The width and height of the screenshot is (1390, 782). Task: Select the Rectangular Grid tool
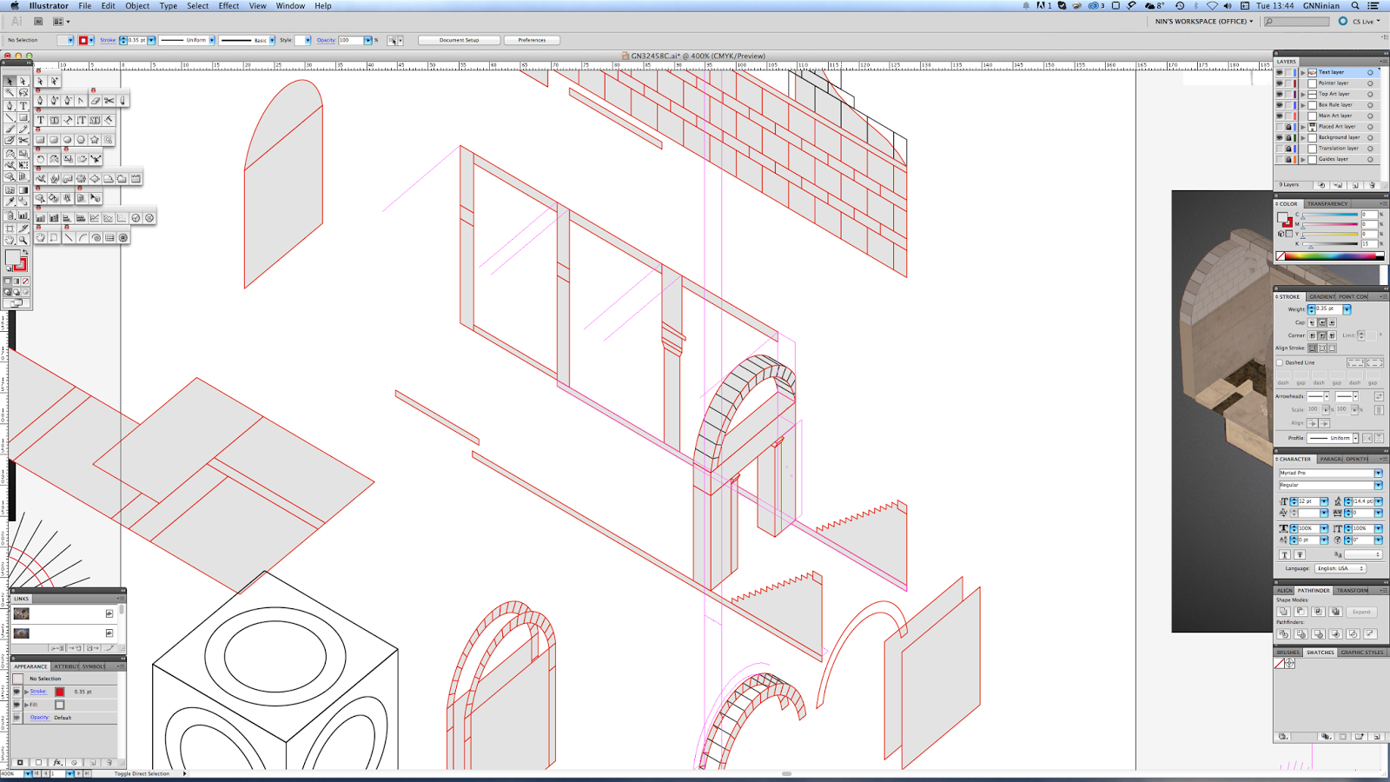pos(109,238)
